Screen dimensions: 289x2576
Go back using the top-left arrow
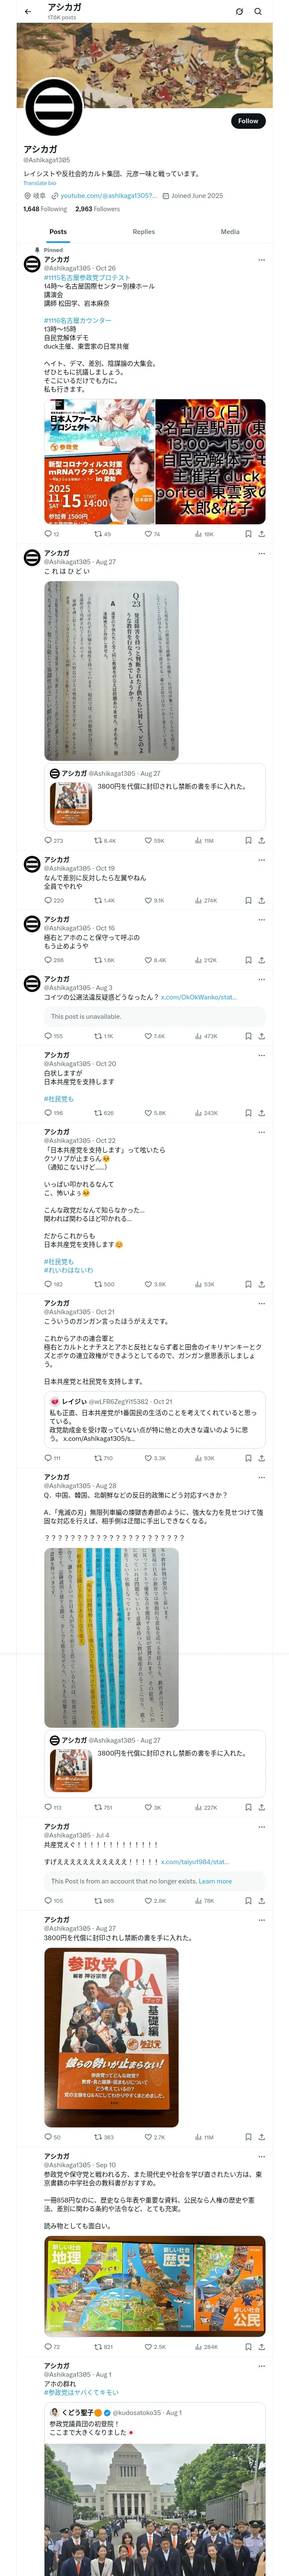pos(28,12)
